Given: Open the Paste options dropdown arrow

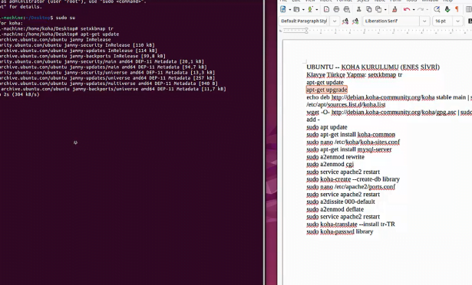Looking at the screenshot, I should tap(385, 10).
